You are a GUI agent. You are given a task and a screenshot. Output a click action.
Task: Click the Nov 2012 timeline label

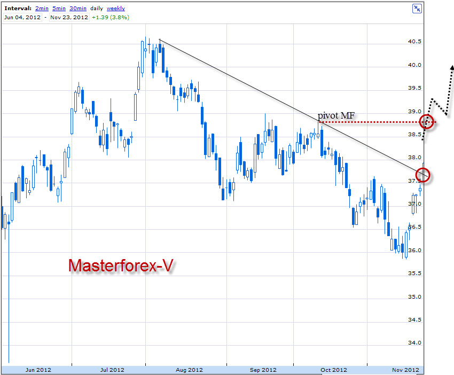[405, 370]
